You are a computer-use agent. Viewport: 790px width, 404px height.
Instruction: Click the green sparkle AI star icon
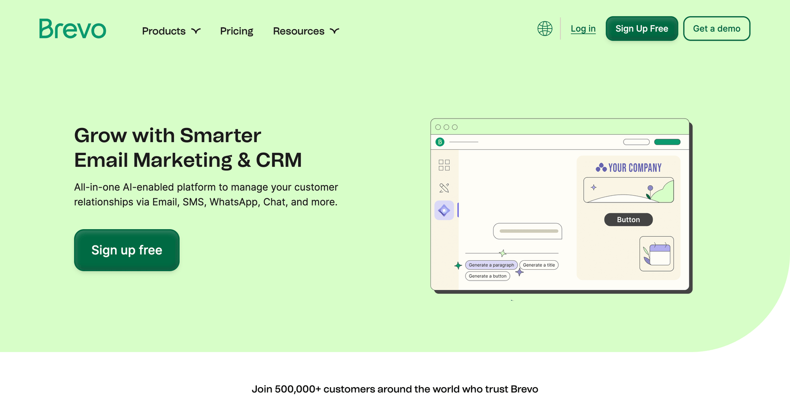point(458,266)
